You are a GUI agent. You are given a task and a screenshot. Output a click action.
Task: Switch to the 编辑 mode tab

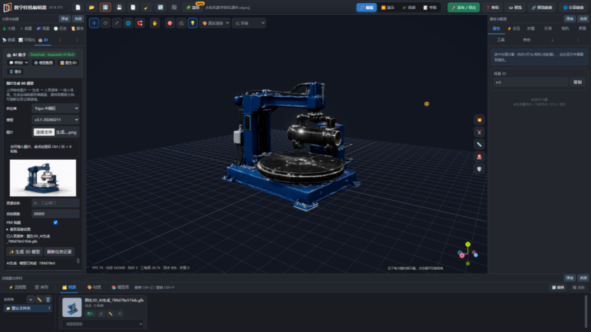366,8
